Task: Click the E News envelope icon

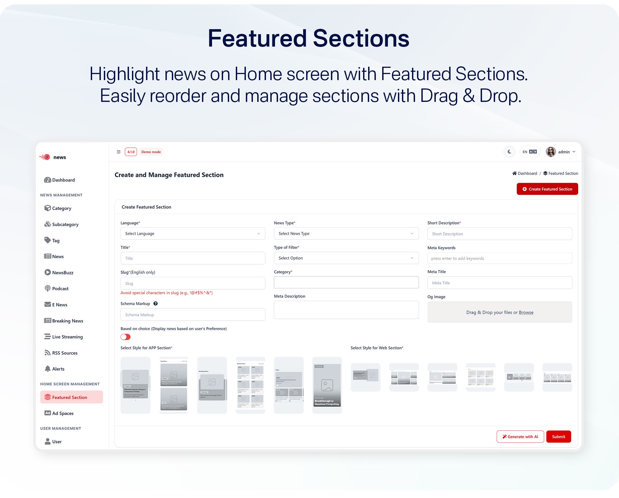Action: click(48, 304)
